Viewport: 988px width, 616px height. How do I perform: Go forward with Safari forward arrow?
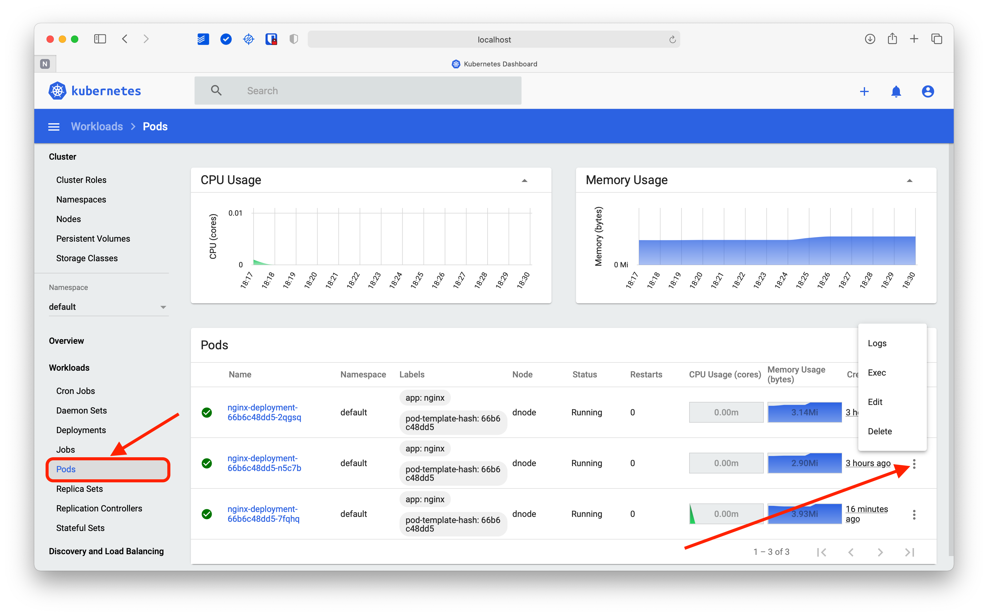pos(146,39)
